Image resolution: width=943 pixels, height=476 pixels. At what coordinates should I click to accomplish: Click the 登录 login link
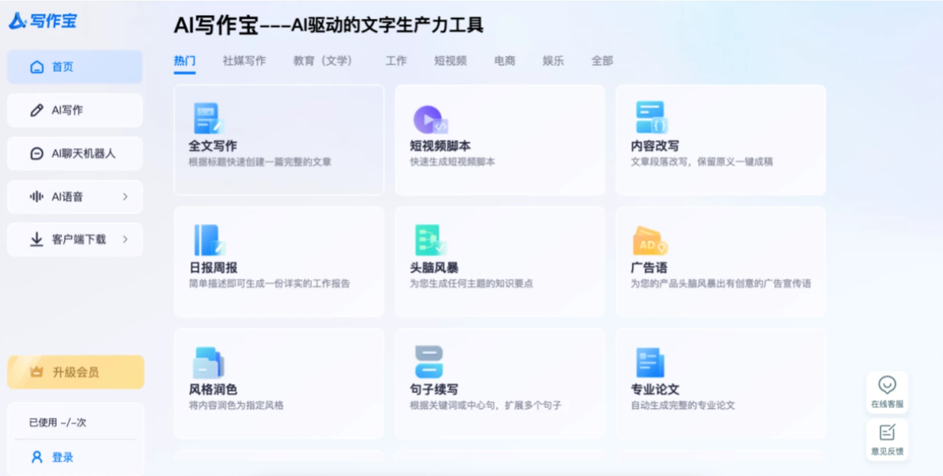(x=62, y=457)
